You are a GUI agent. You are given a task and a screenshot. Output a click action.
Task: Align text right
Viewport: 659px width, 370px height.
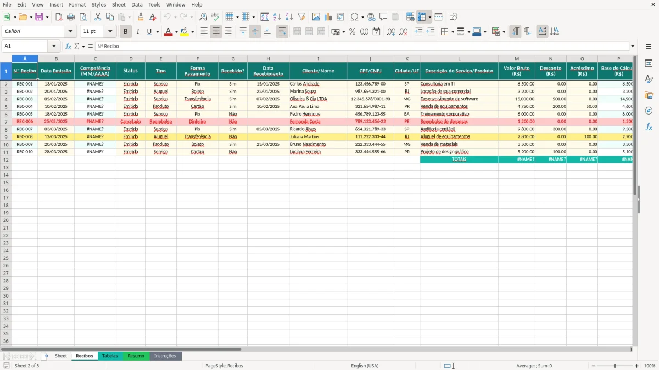(x=228, y=32)
